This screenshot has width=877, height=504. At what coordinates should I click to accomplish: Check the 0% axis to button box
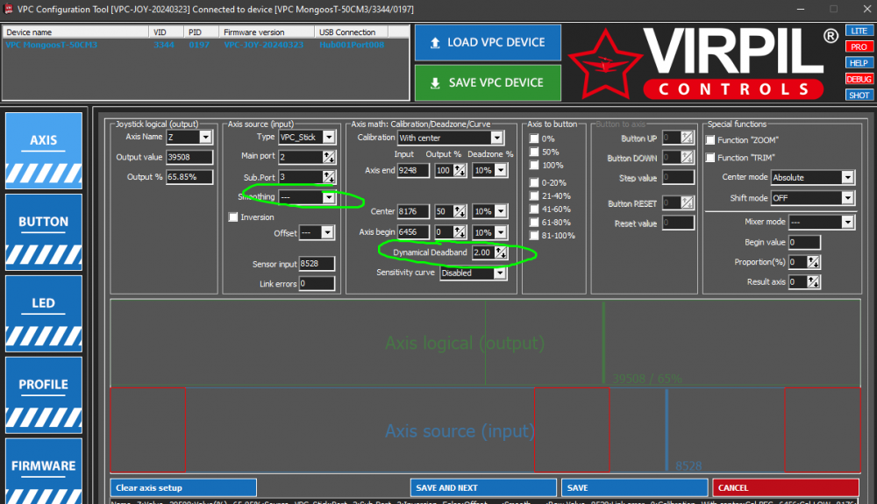point(534,138)
